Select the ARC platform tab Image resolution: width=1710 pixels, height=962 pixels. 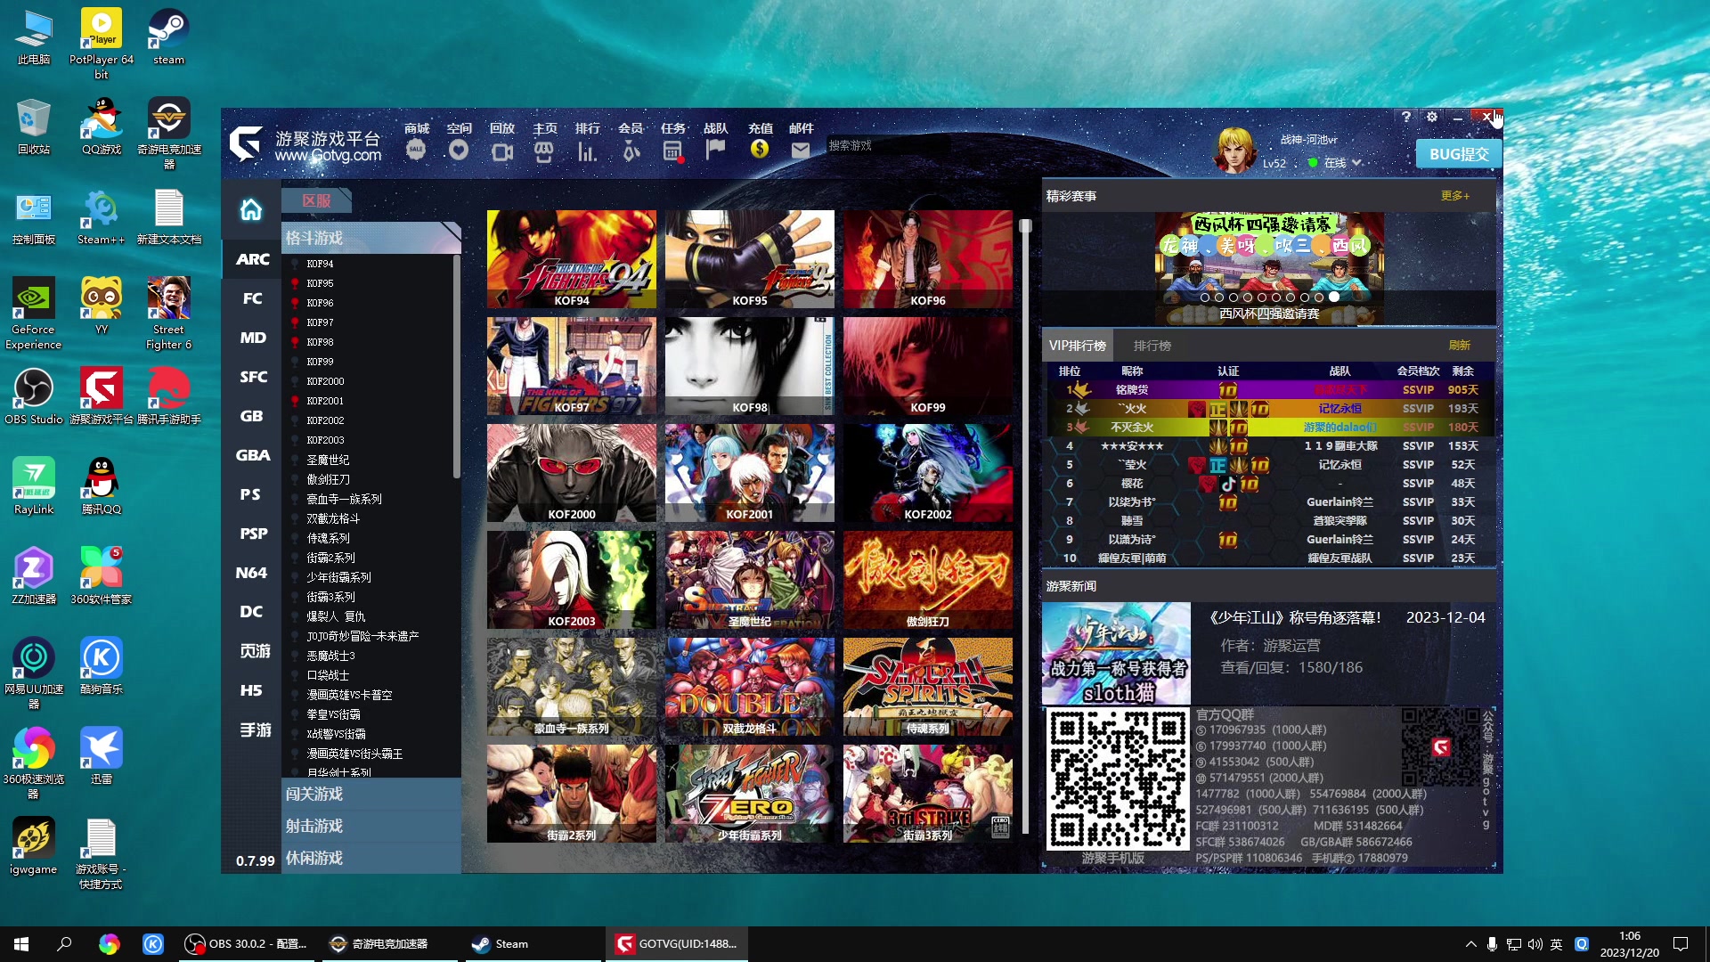[x=252, y=259]
